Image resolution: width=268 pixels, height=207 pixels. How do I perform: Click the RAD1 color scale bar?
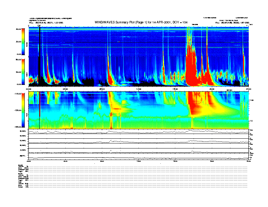(x=23, y=71)
